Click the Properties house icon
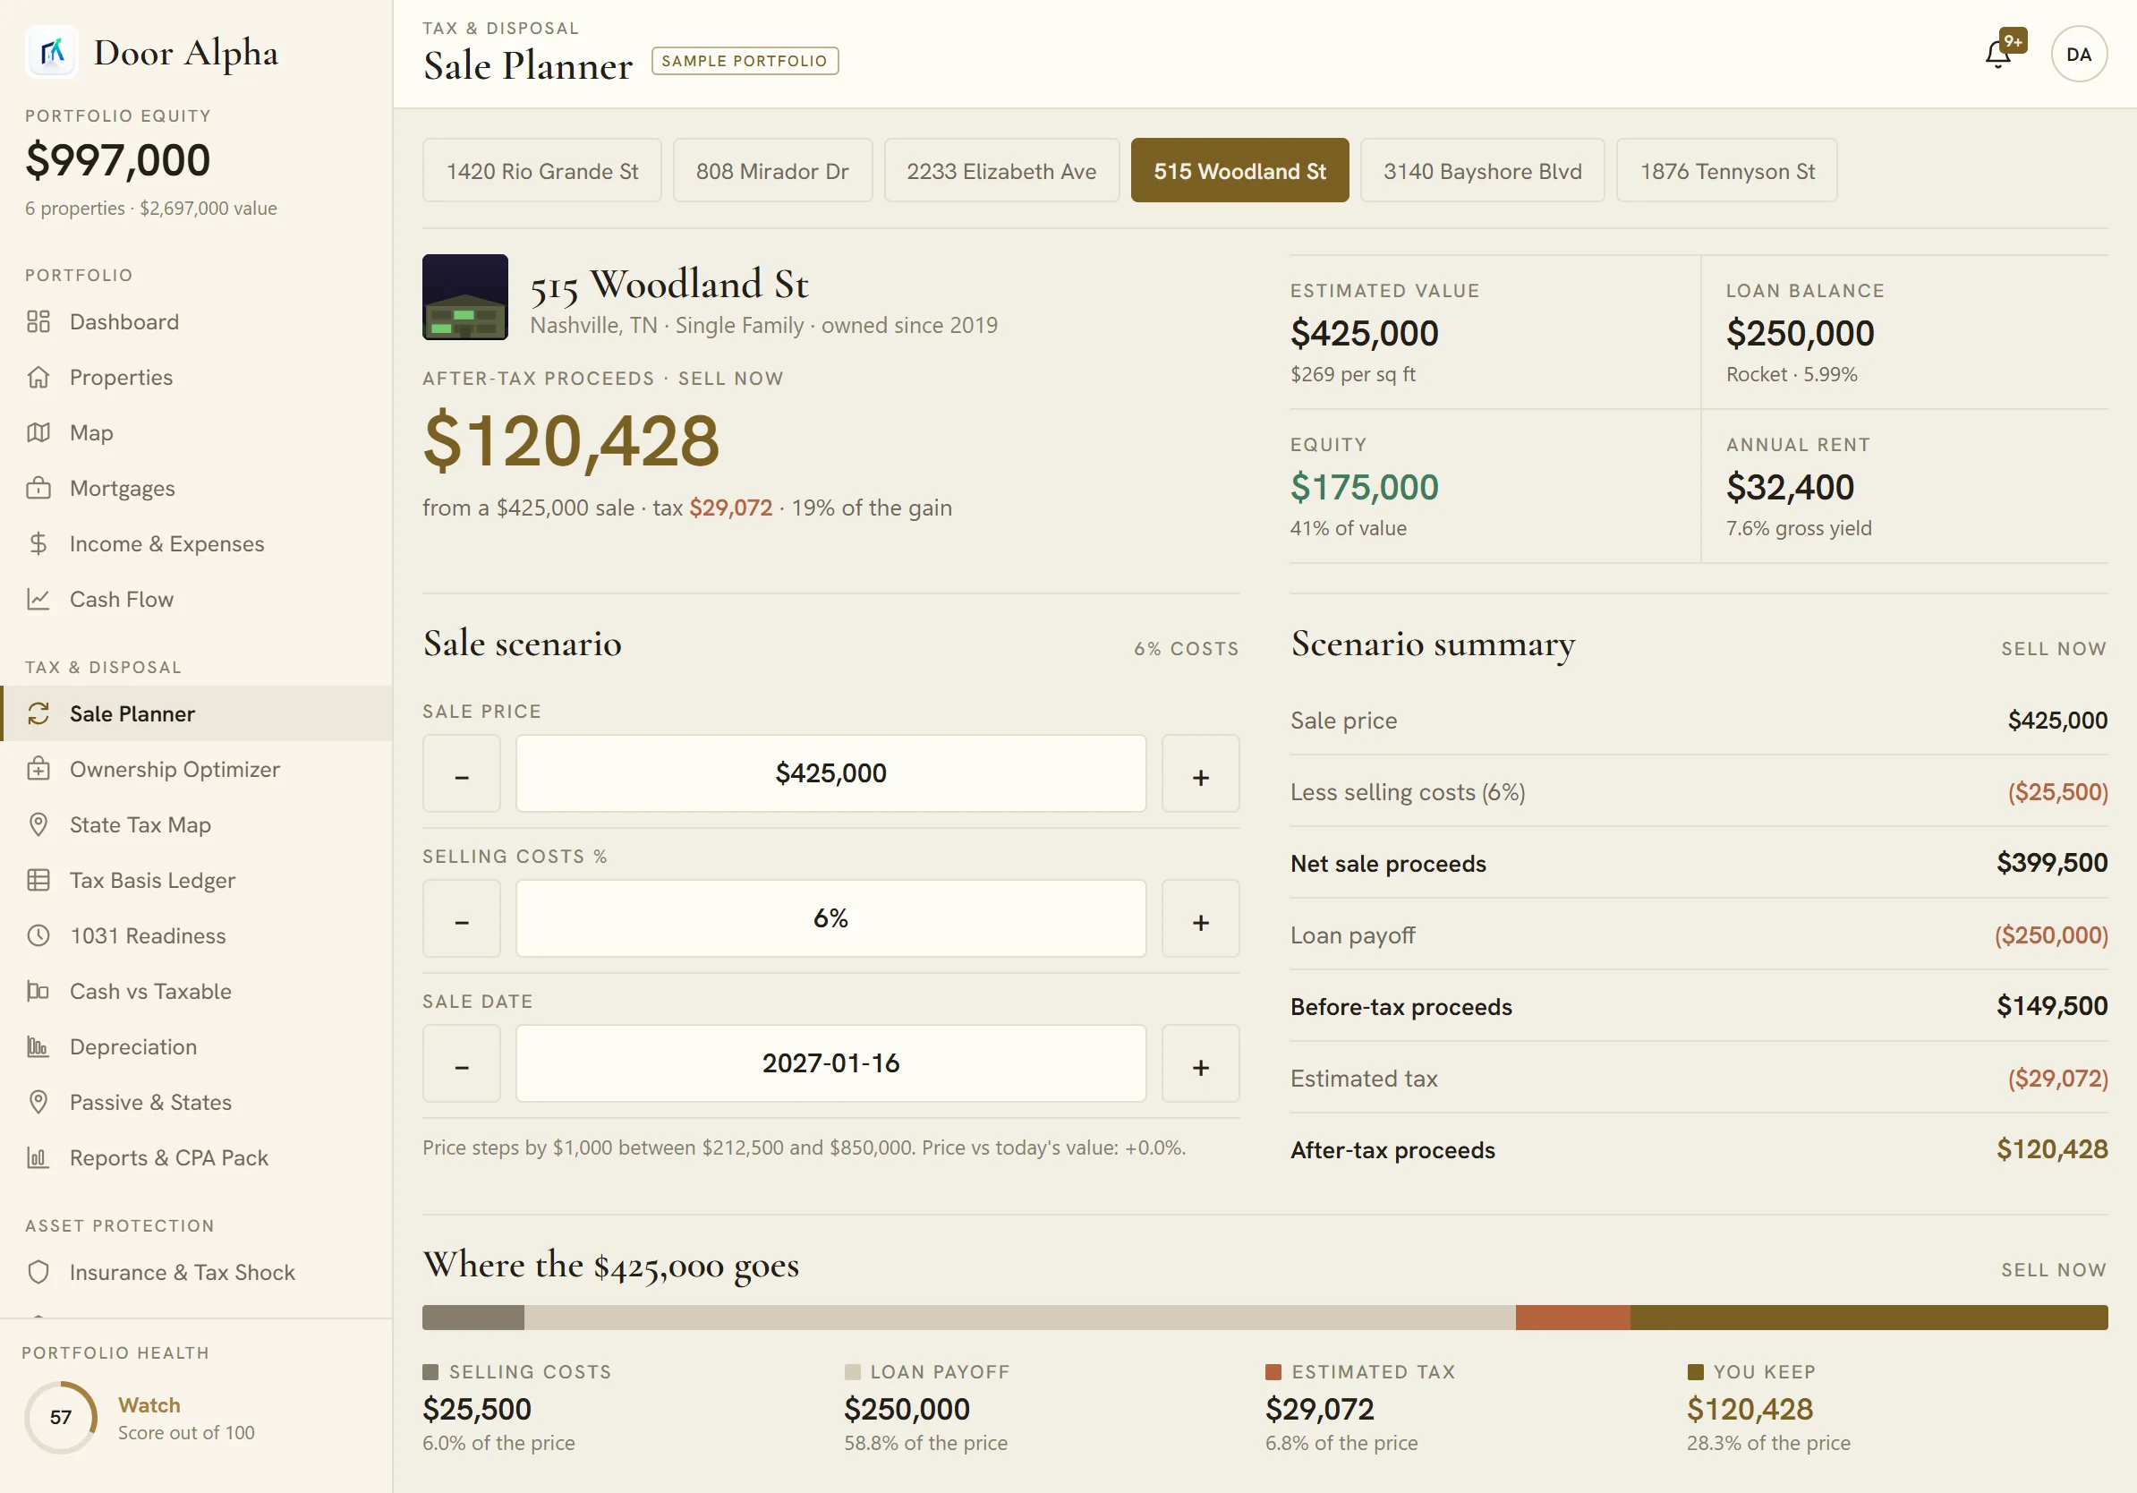The height and width of the screenshot is (1493, 2137). tap(38, 377)
